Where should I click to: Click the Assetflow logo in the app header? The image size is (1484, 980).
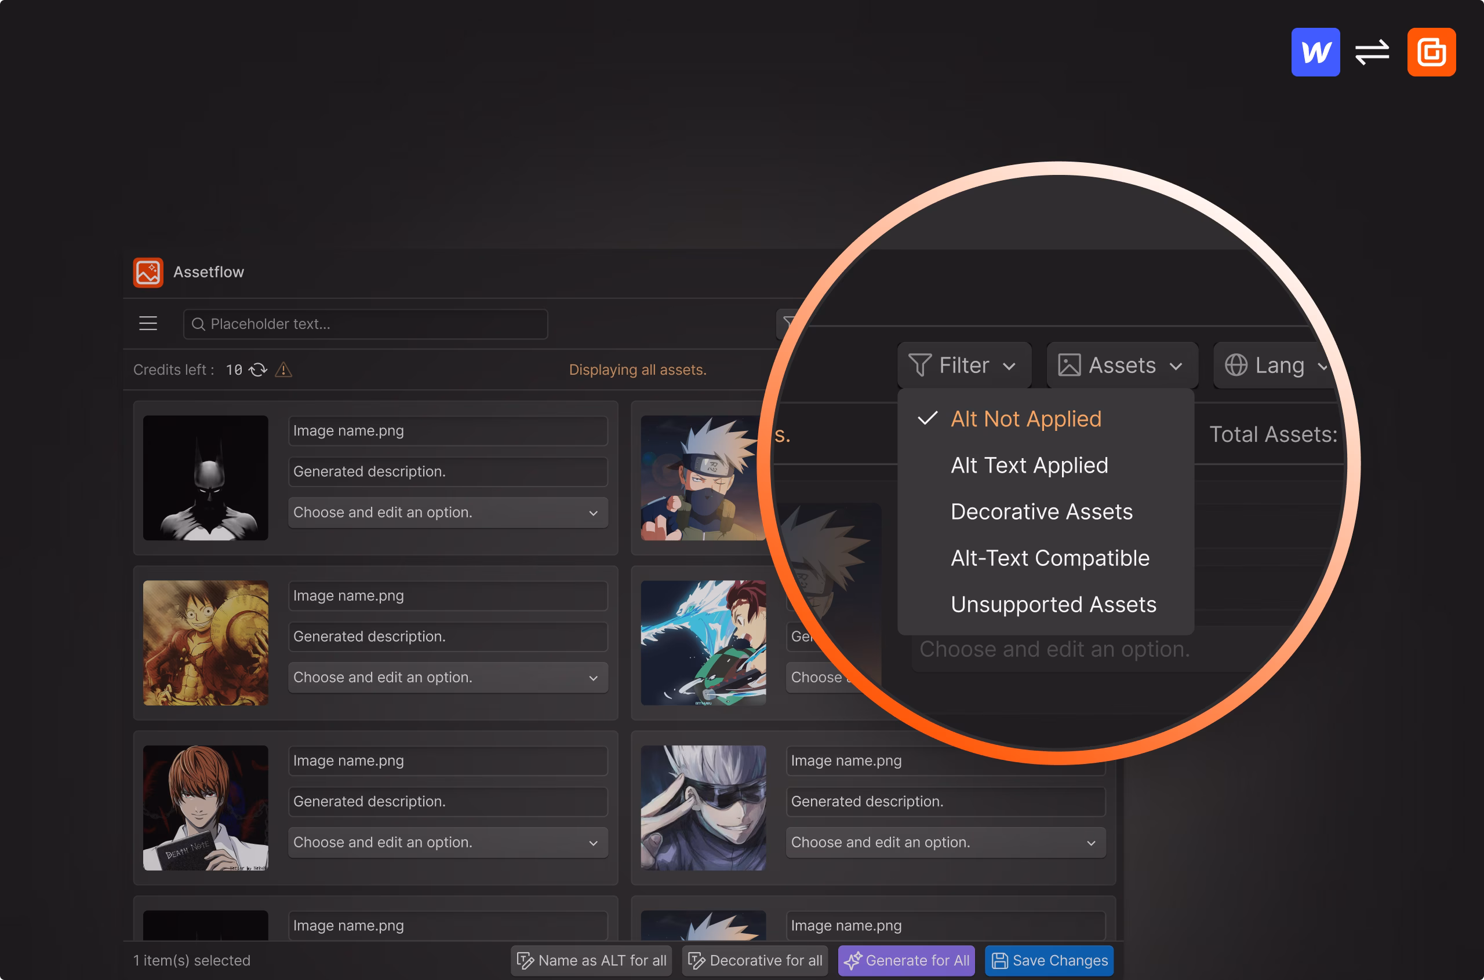148,272
